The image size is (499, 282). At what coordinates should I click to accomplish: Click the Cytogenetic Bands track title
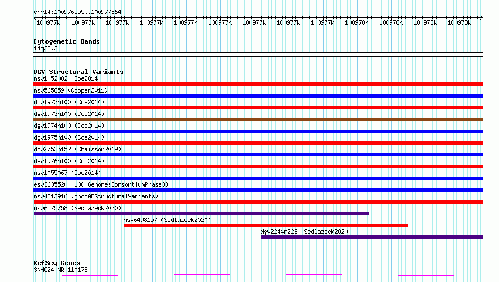pyautogui.click(x=67, y=41)
